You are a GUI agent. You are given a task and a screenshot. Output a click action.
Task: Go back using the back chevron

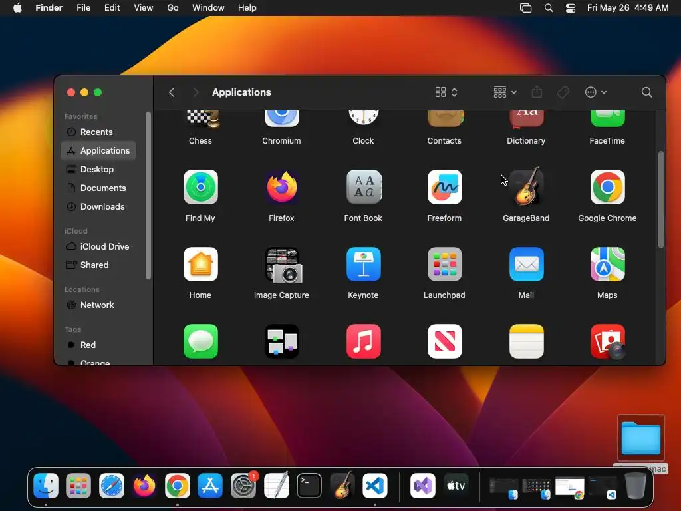pyautogui.click(x=172, y=92)
